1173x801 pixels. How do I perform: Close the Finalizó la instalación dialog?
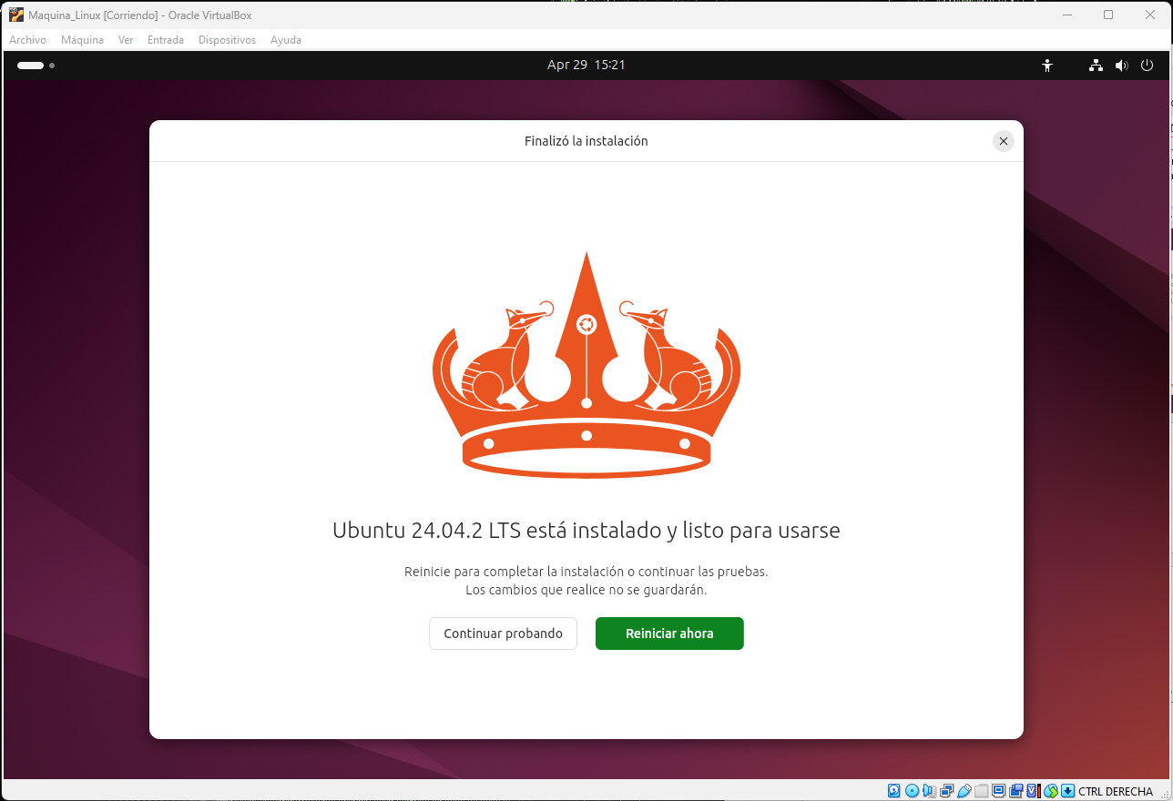tap(1003, 141)
